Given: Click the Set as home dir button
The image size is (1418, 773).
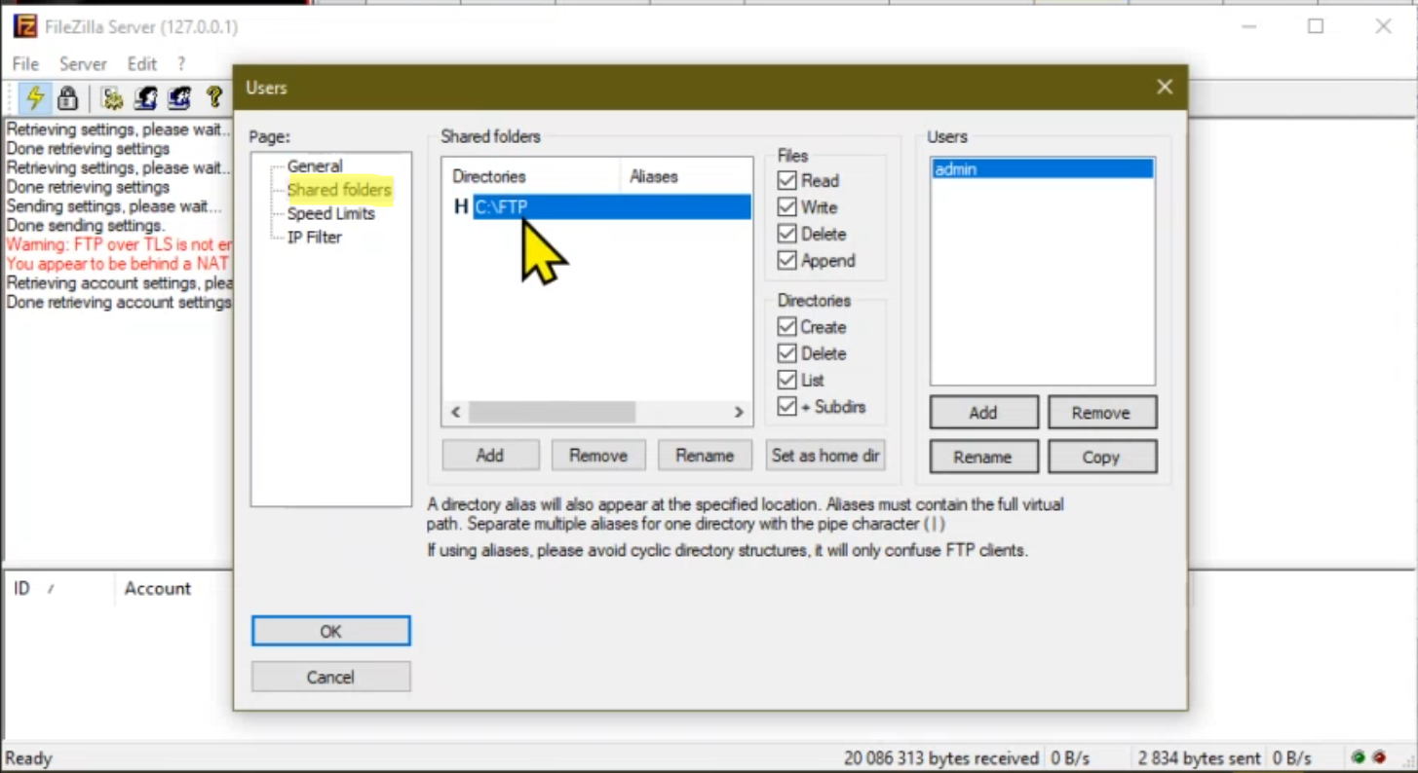Looking at the screenshot, I should [x=824, y=455].
